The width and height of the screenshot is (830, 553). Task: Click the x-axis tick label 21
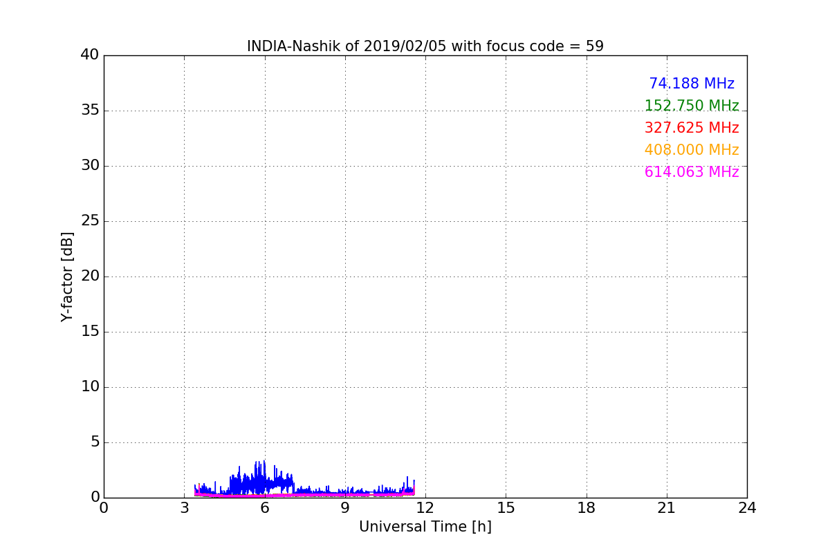coord(667,508)
